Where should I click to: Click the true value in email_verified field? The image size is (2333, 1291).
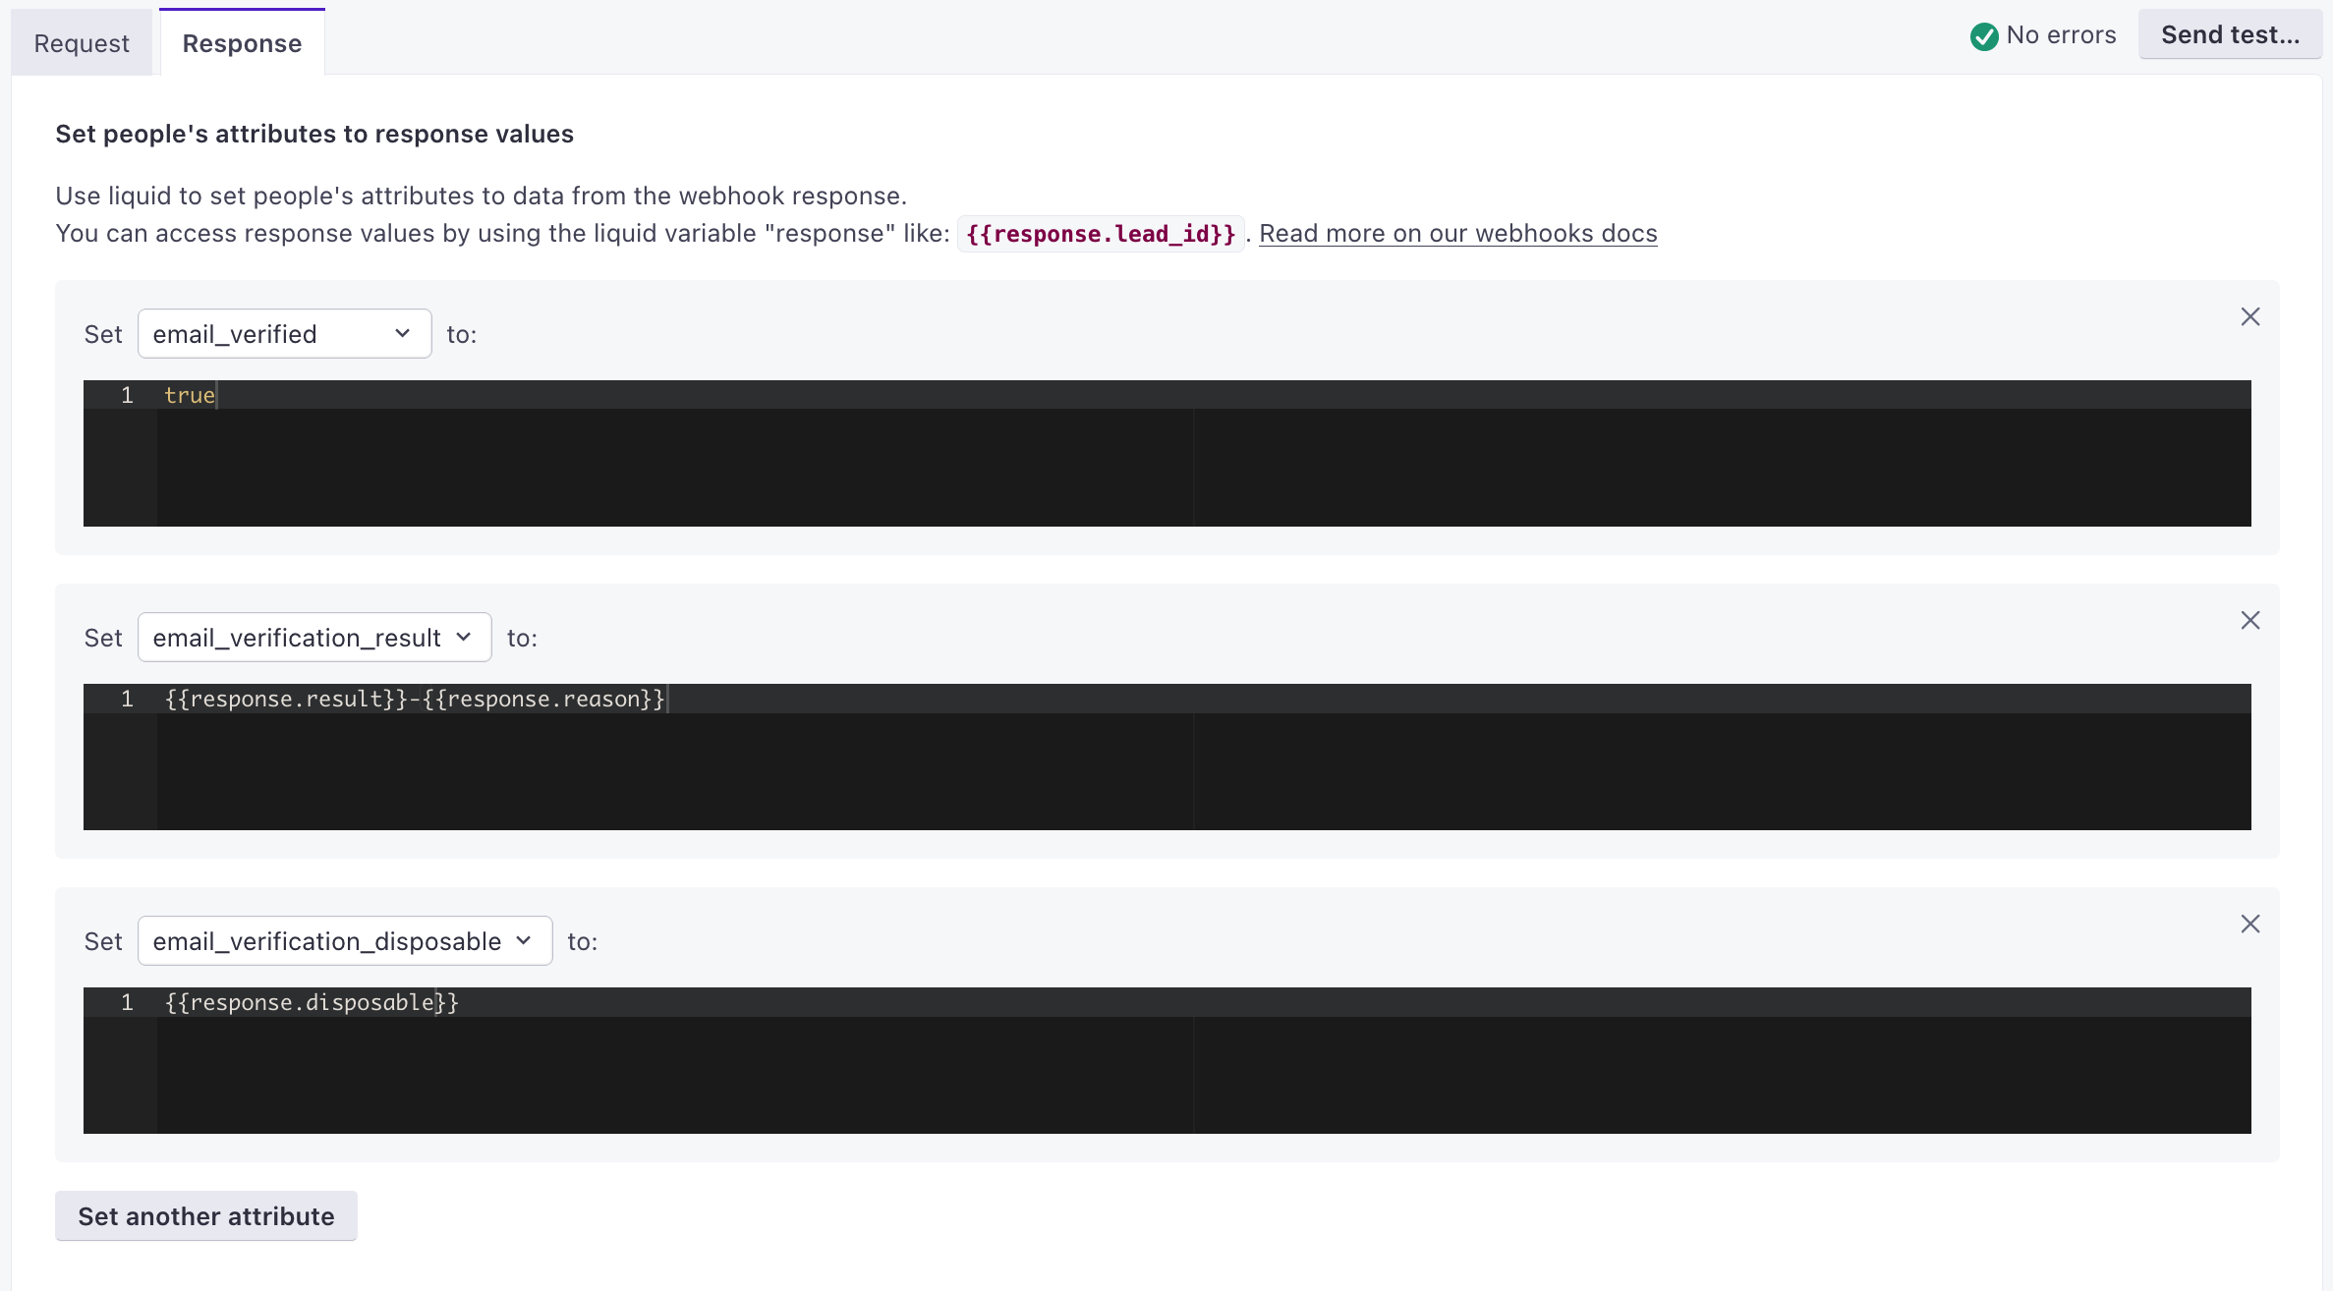[x=190, y=394]
